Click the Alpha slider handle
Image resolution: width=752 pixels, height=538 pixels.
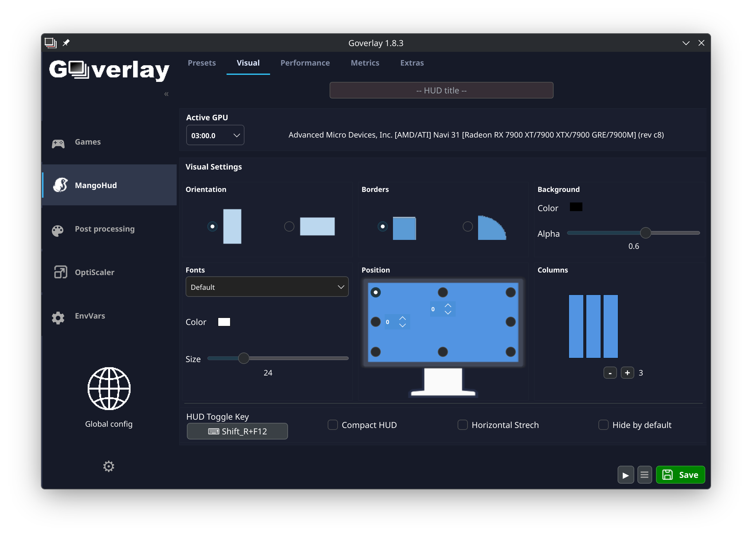tap(645, 233)
